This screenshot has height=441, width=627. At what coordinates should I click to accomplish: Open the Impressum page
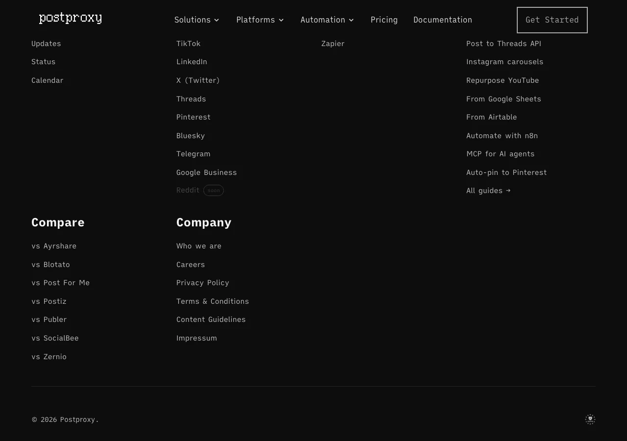(x=196, y=338)
